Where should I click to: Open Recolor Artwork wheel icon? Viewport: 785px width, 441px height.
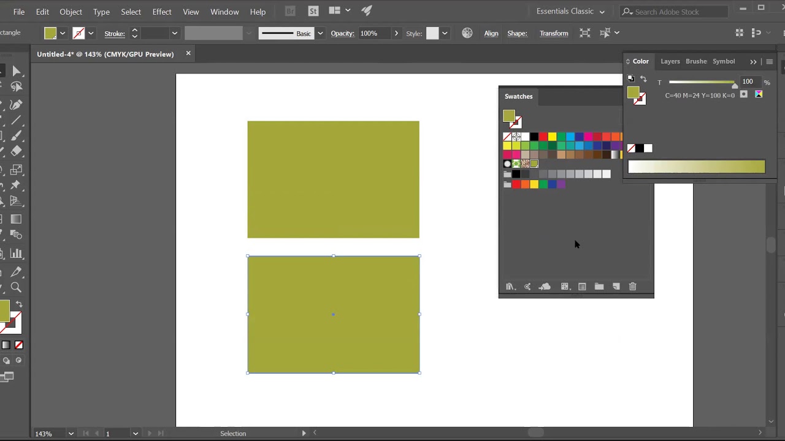pos(467,33)
